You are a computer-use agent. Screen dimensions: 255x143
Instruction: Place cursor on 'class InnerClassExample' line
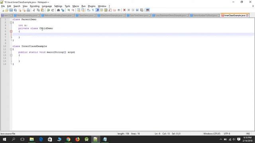[x=29, y=46]
